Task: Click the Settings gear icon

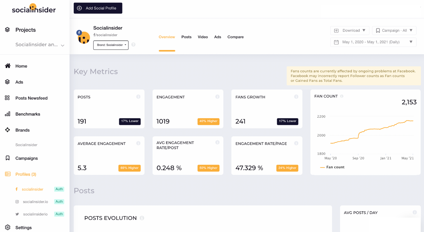Action: (x=8, y=227)
